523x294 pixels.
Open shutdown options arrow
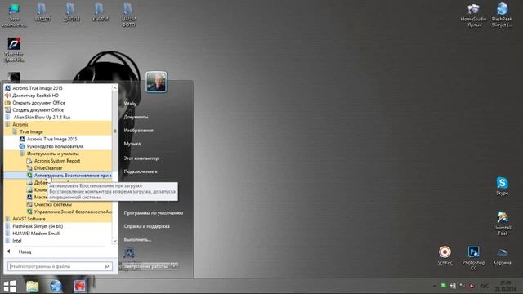174,266
